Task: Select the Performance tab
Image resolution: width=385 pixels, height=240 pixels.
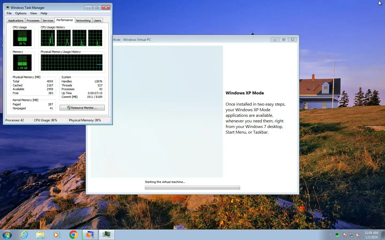Action: click(64, 20)
